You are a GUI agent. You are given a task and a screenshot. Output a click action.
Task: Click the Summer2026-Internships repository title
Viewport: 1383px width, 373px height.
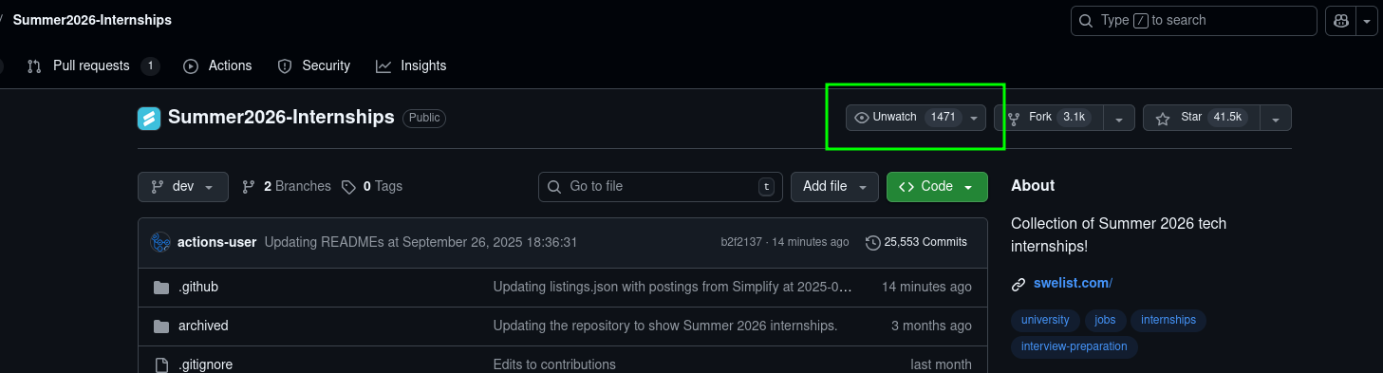281,117
